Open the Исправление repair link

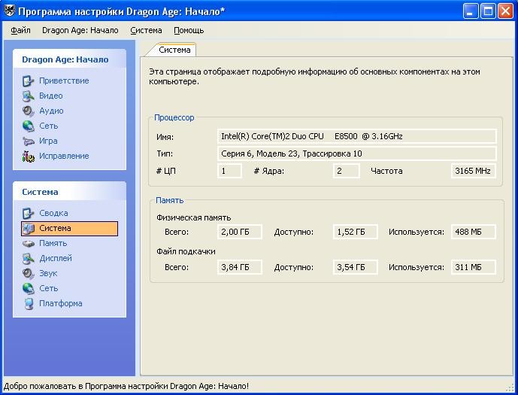[x=64, y=156]
